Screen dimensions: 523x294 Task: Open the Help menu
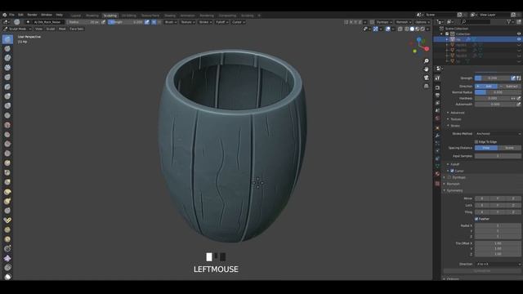point(59,15)
